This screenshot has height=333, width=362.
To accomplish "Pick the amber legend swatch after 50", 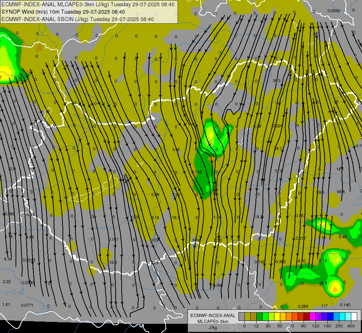I will click(283, 316).
